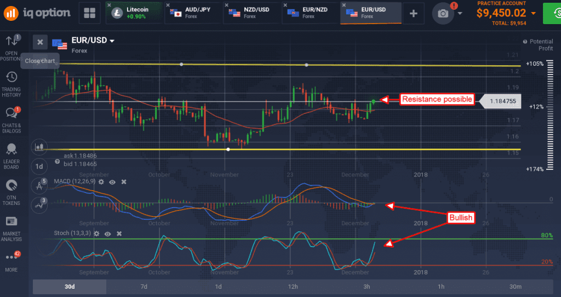
Task: Open the More menu in sidebar
Action: pyautogui.click(x=12, y=262)
